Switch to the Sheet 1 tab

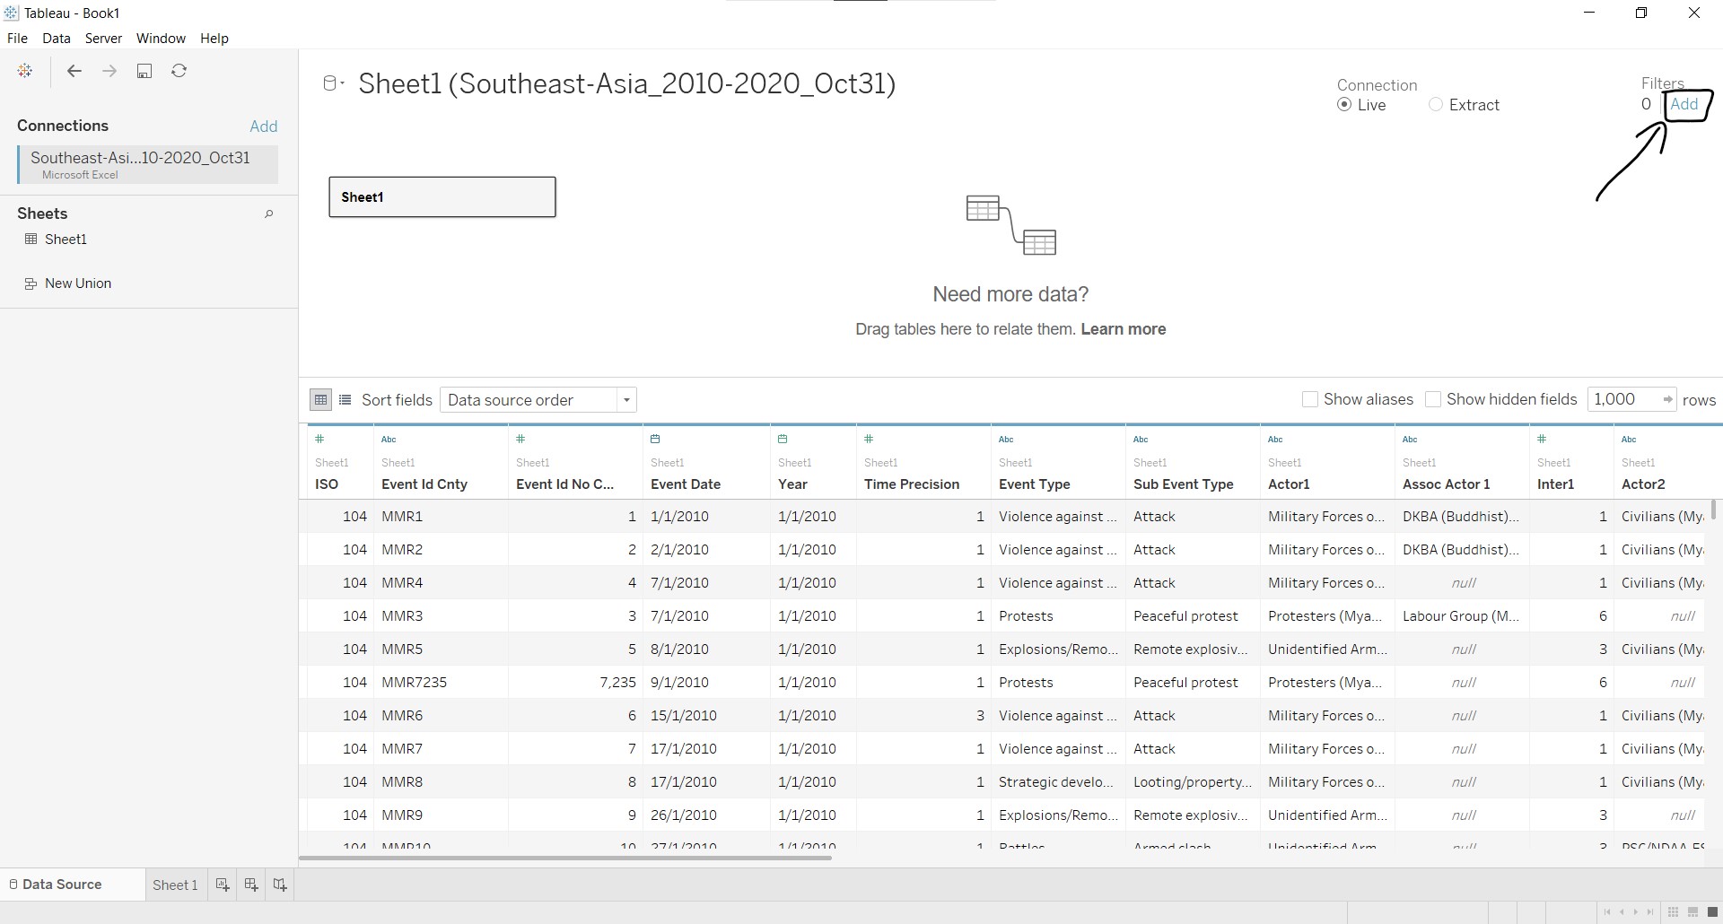click(x=175, y=885)
